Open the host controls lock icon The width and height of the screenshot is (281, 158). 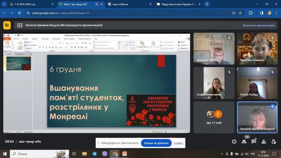click(273, 142)
